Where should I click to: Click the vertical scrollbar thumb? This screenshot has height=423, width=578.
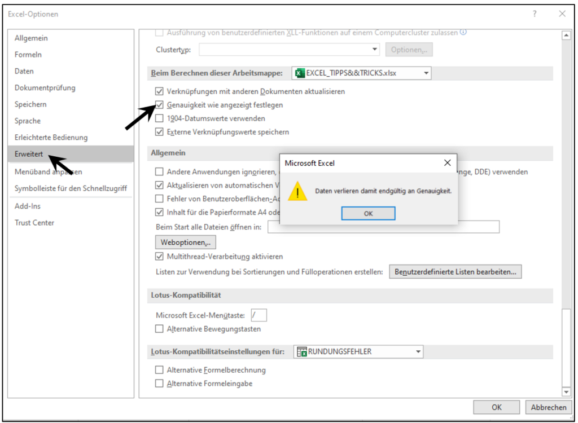566,347
